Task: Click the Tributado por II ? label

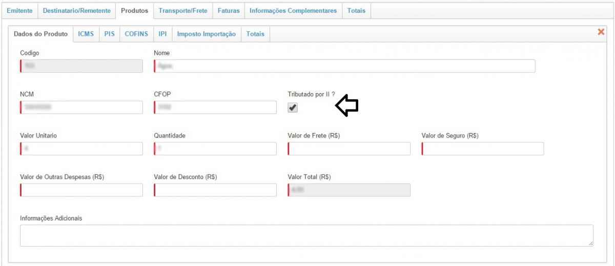Action: pos(312,95)
